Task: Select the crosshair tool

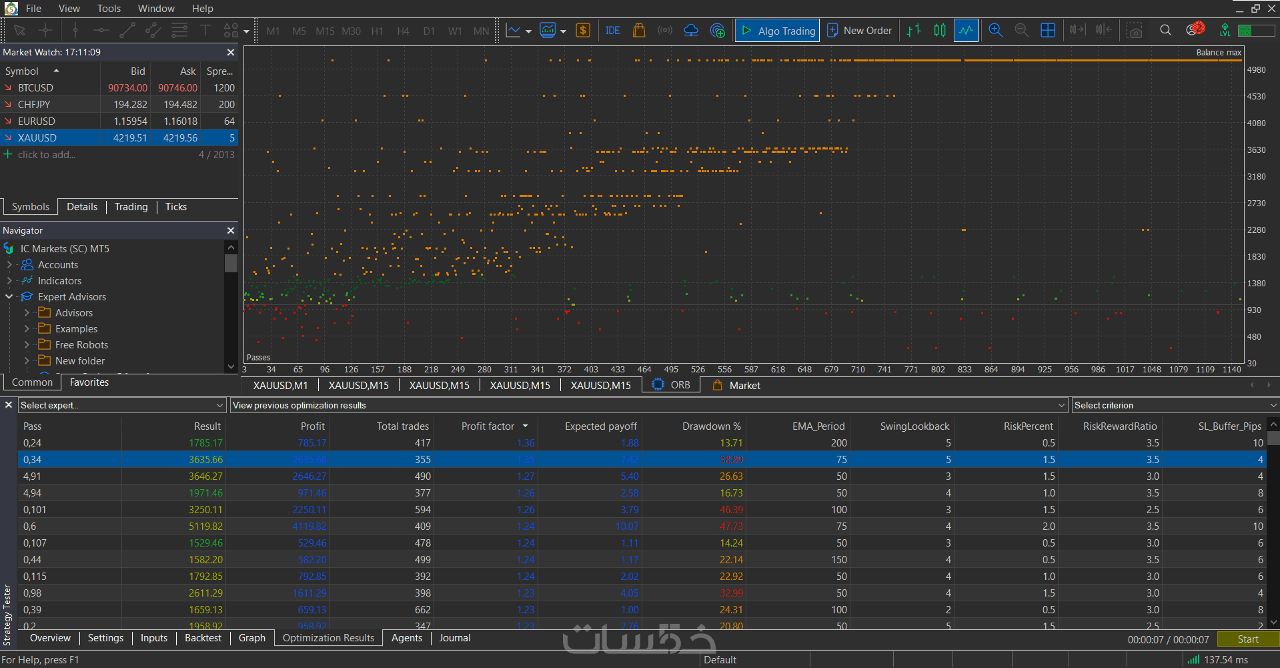Action: [45, 31]
